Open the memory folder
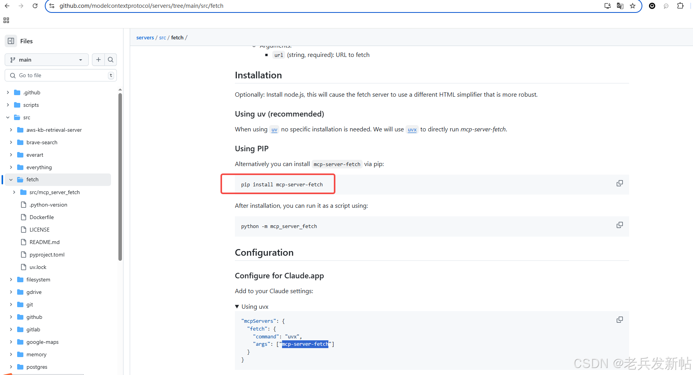Image resolution: width=693 pixels, height=375 pixels. coord(36,354)
